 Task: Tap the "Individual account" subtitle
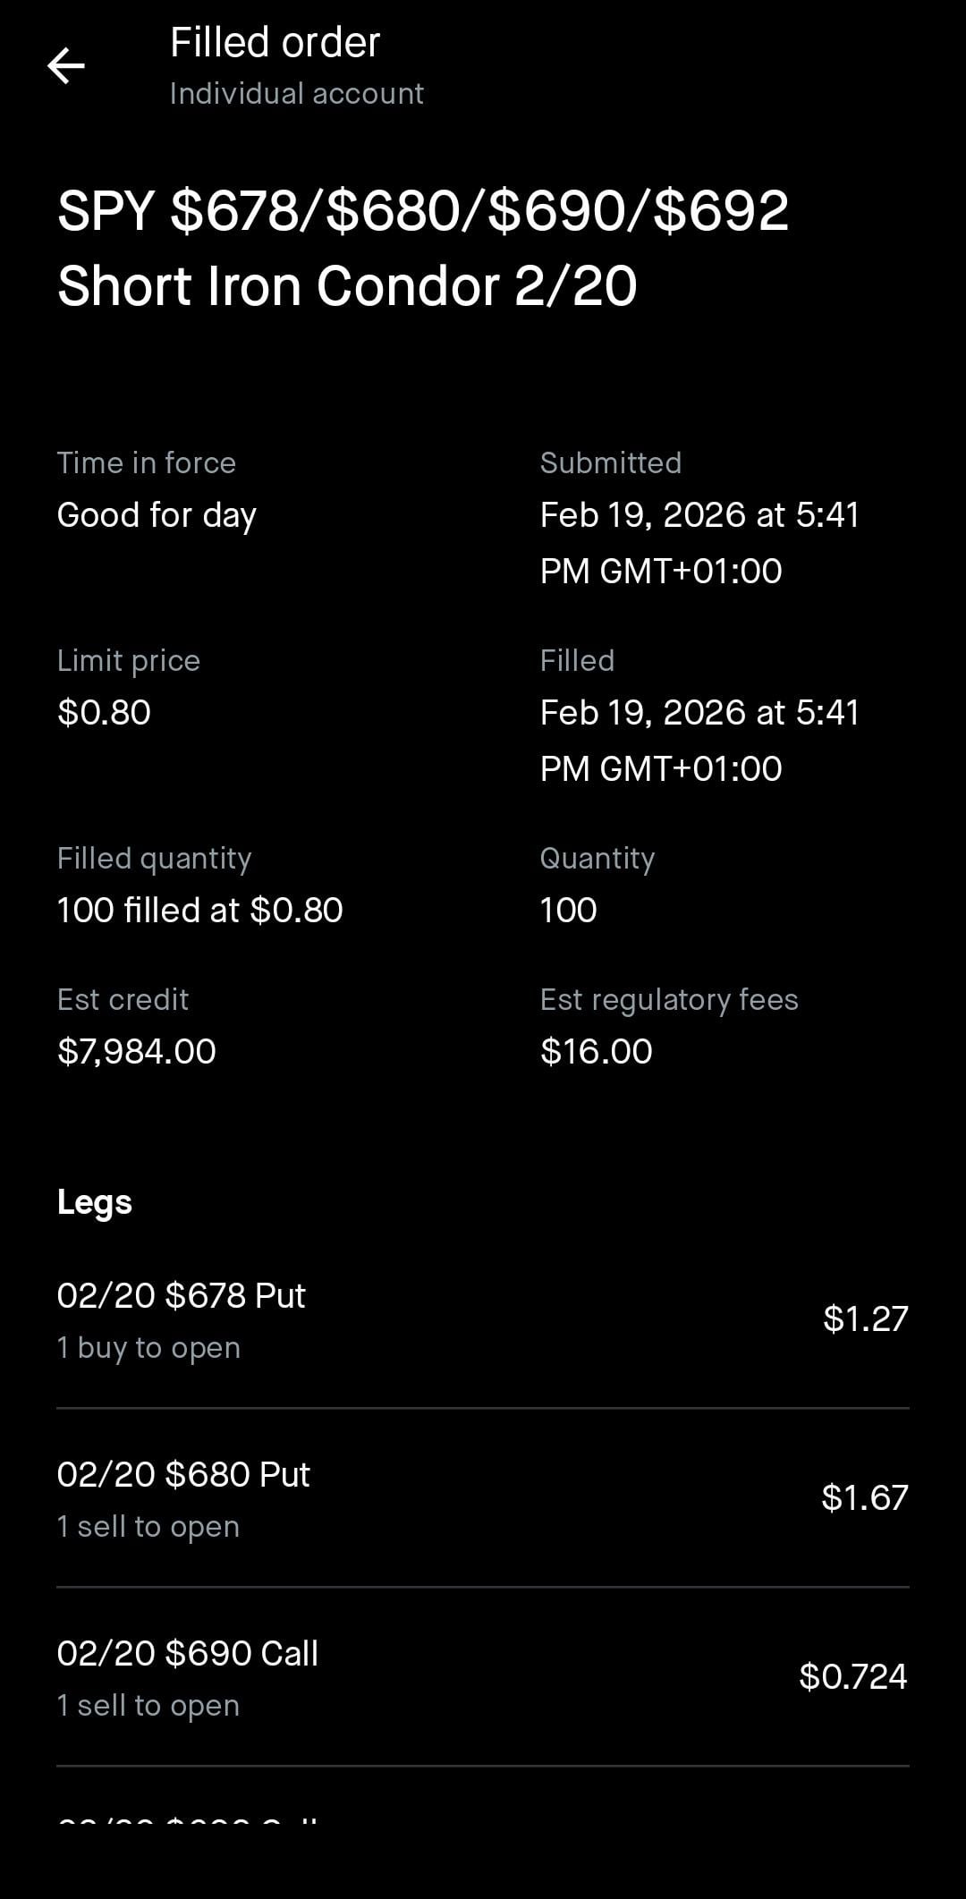(x=296, y=94)
